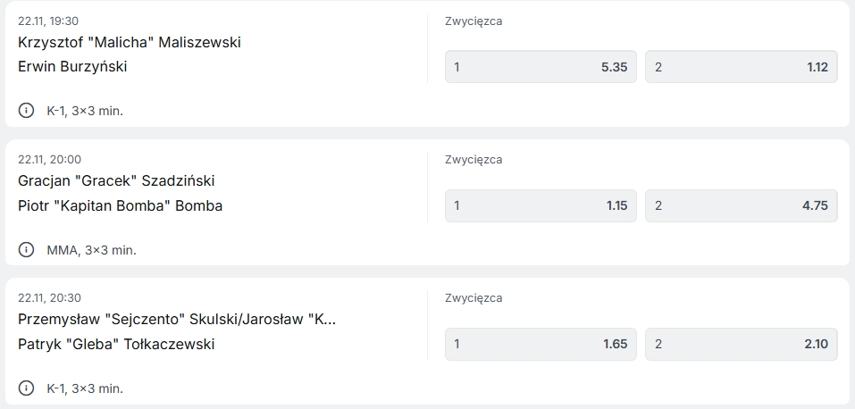Click K-1, 3×3 min. text in last card
This screenshot has width=855, height=409.
[85, 388]
